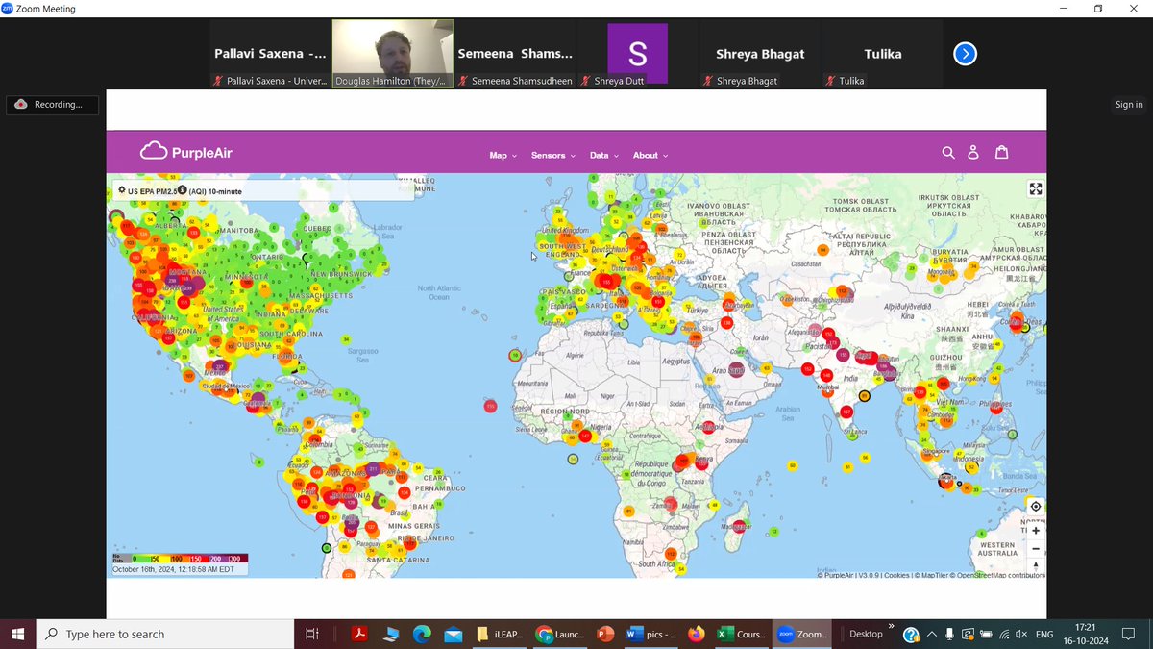Image resolution: width=1153 pixels, height=649 pixels.
Task: Expand the Map dropdown menu
Action: 503,155
